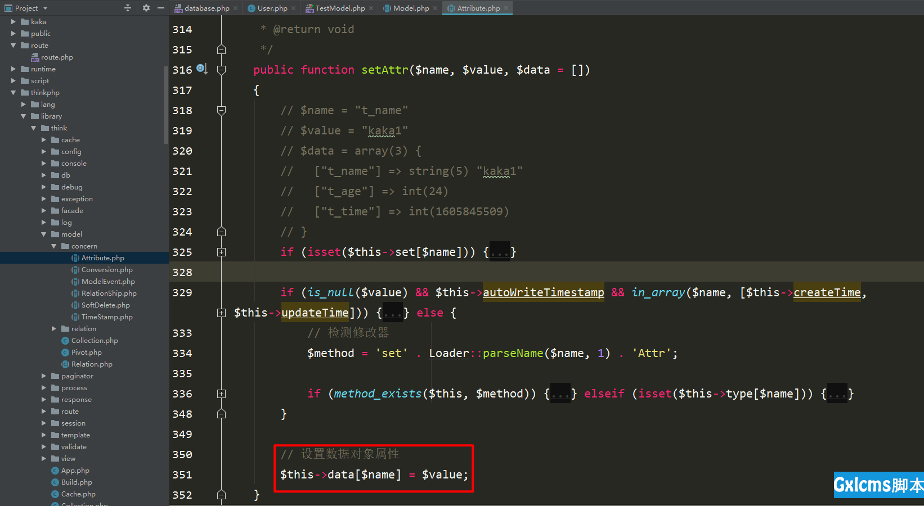924x506 pixels.
Task: Collapse the thinkphp folder
Action: tap(14, 93)
